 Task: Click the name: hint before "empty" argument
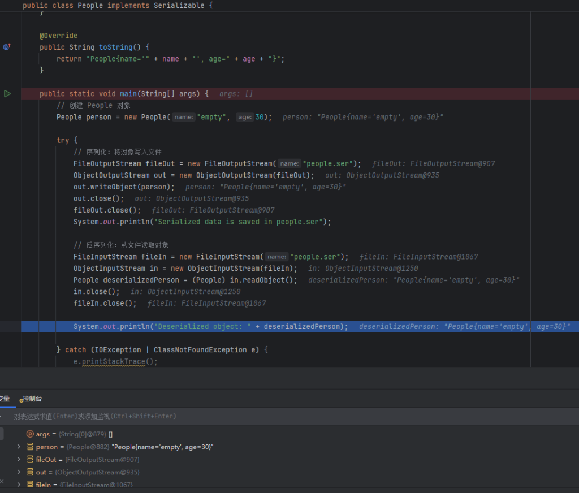(x=183, y=117)
